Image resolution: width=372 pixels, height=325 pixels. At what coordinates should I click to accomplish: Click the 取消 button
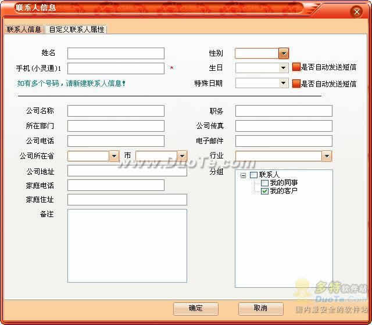[x=260, y=308]
